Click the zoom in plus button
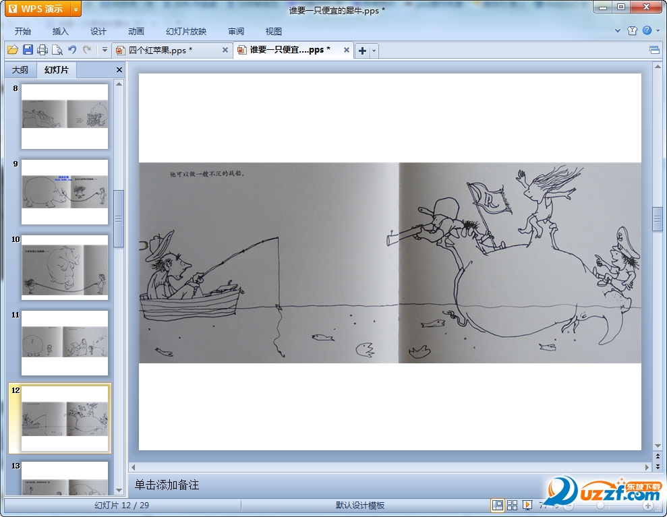This screenshot has width=667, height=517. point(648,506)
